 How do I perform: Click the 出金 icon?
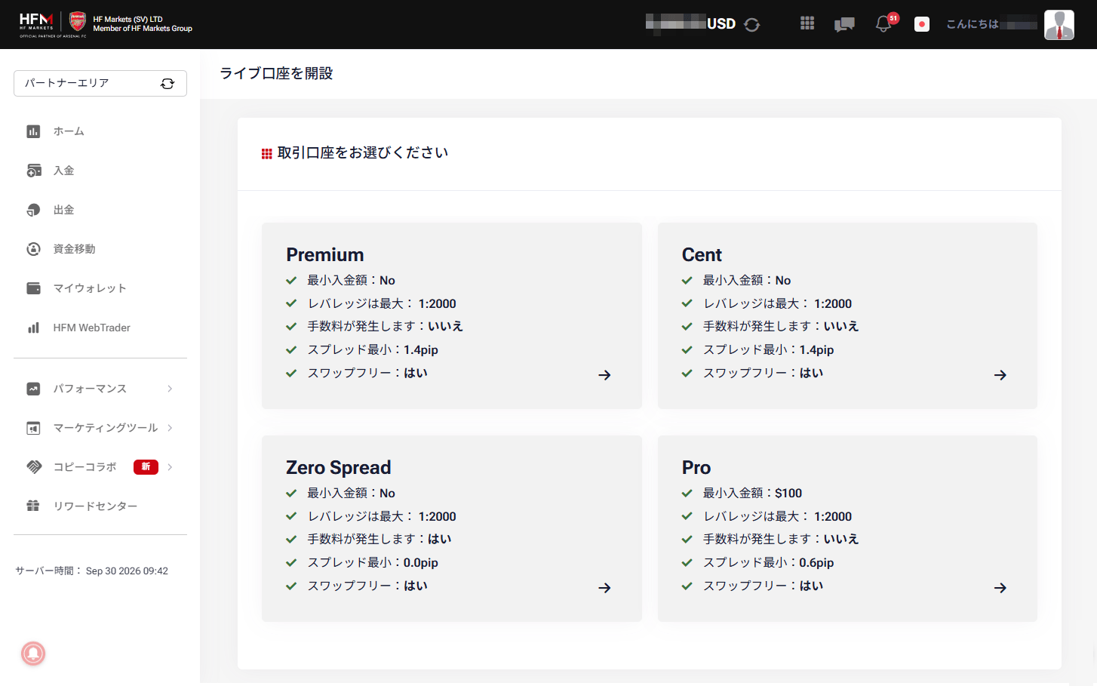[33, 210]
